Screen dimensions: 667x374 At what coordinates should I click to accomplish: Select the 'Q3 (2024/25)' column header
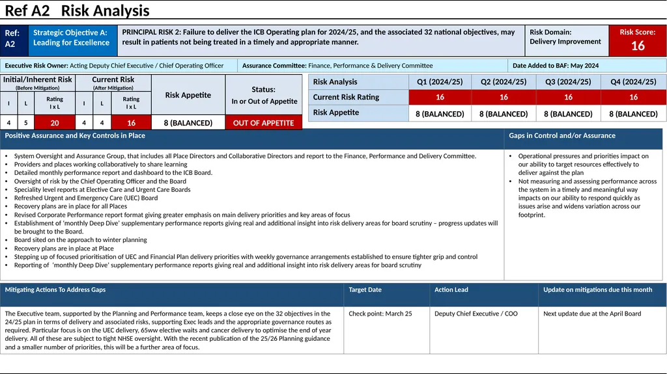point(568,81)
